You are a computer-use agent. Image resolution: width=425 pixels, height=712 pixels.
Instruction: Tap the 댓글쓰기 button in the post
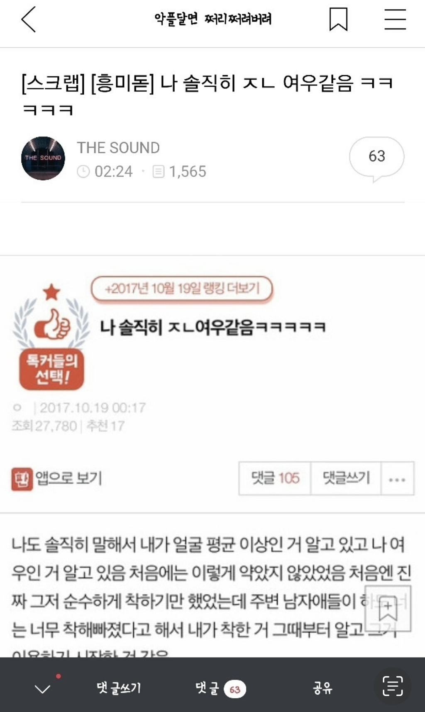[346, 478]
